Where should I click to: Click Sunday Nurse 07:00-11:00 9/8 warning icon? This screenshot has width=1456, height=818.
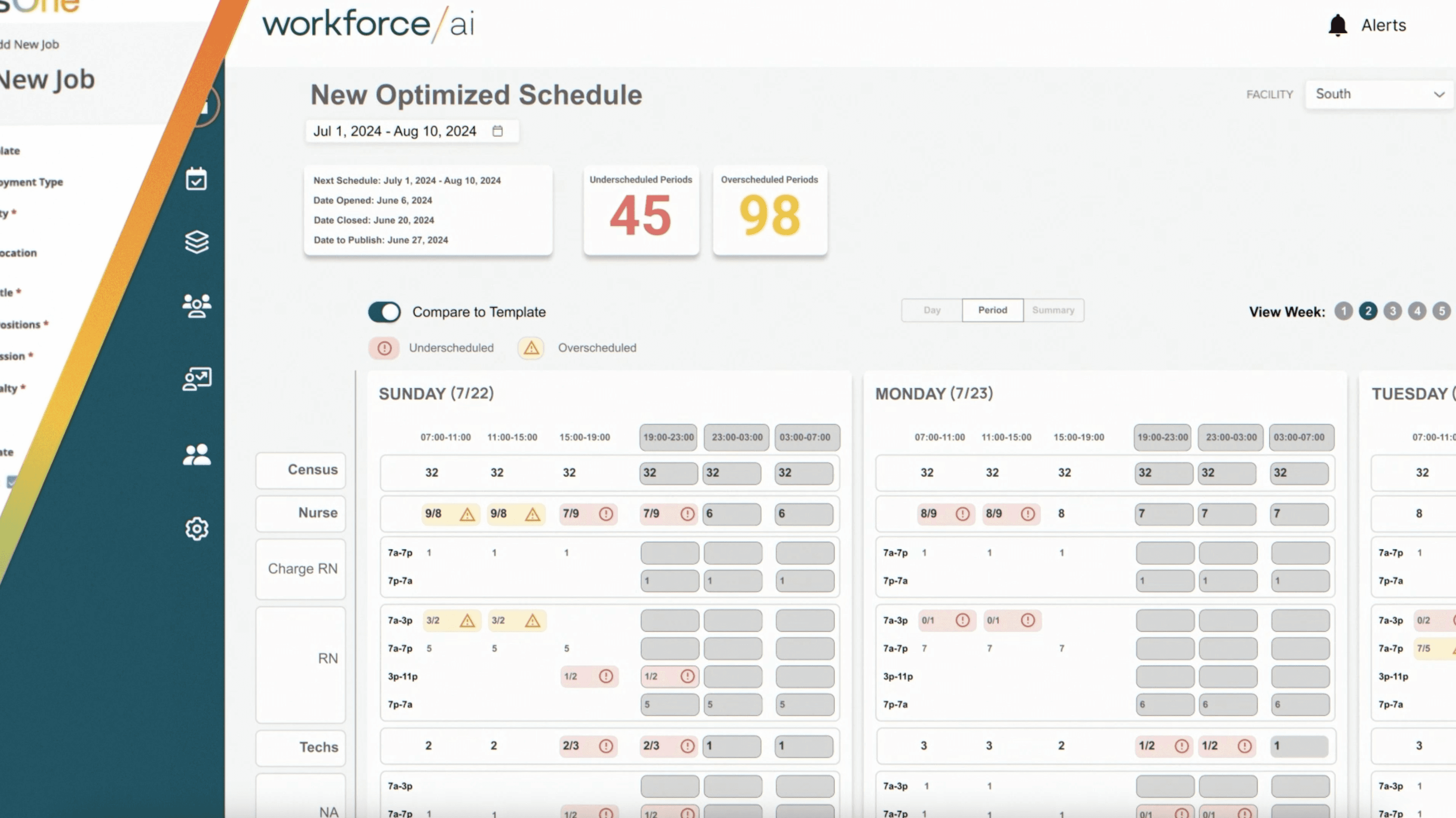click(x=467, y=514)
